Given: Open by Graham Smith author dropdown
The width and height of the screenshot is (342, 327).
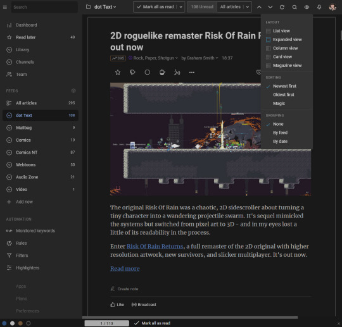Looking at the screenshot, I should point(199,58).
